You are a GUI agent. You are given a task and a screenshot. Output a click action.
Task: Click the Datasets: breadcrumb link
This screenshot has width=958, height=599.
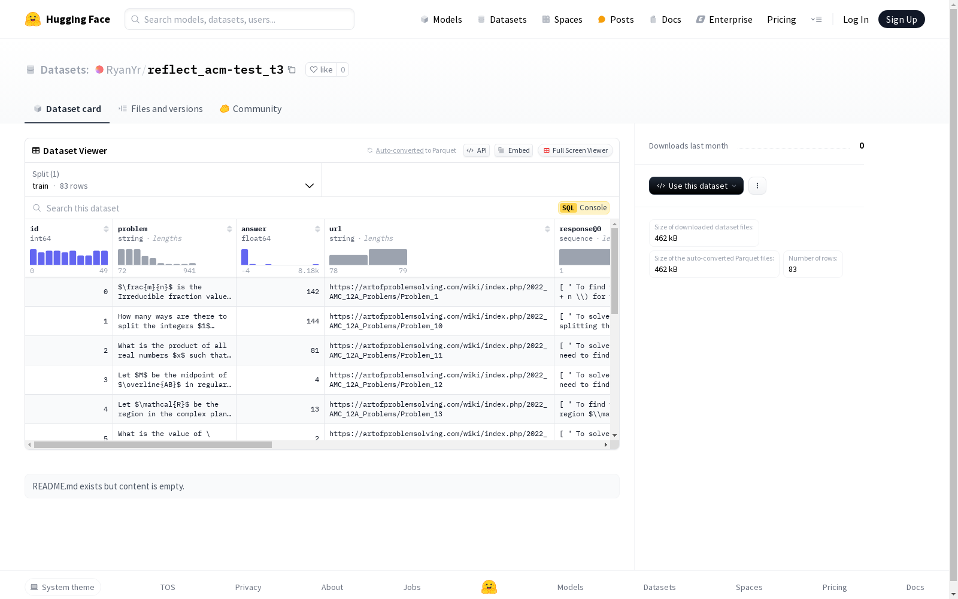65,69
